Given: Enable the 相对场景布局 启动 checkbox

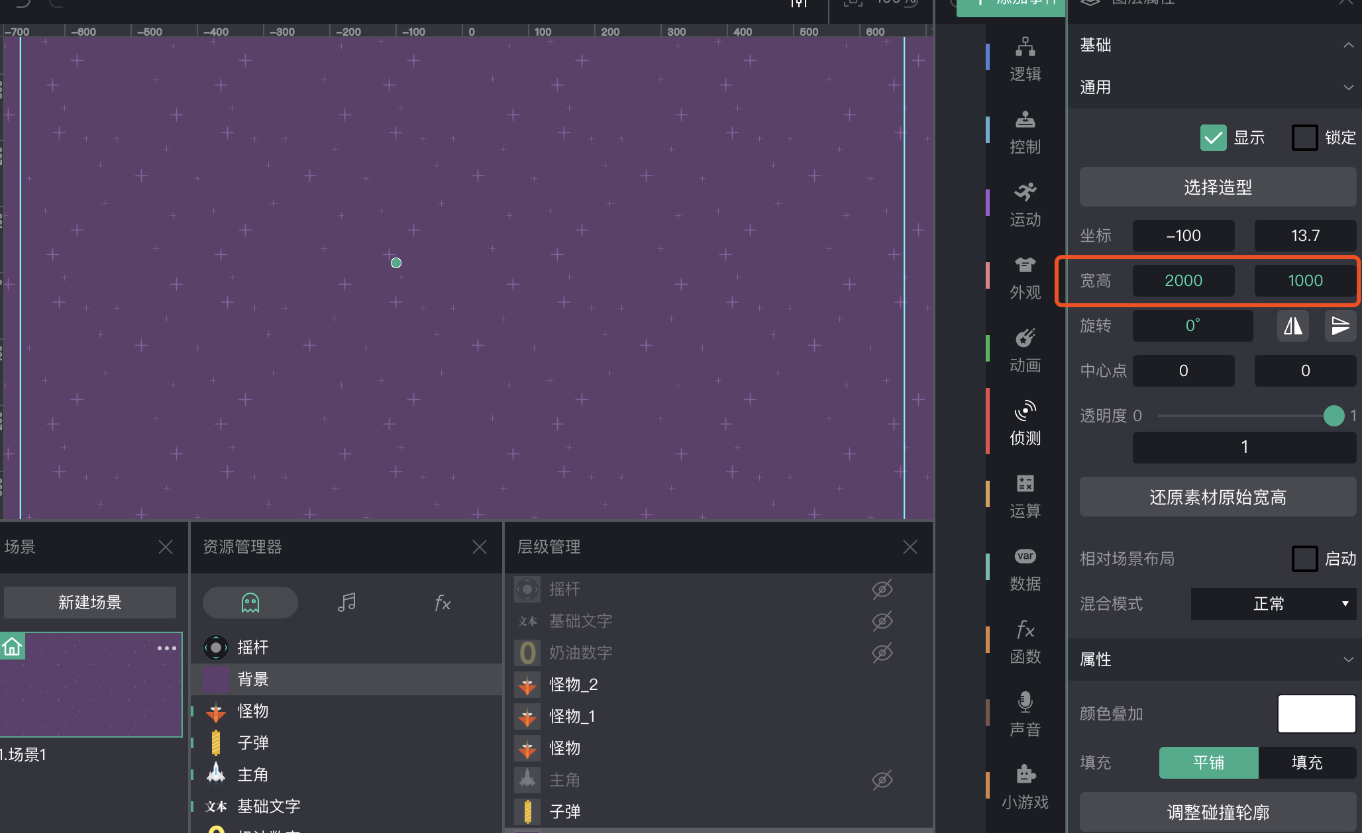Looking at the screenshot, I should click(x=1305, y=559).
